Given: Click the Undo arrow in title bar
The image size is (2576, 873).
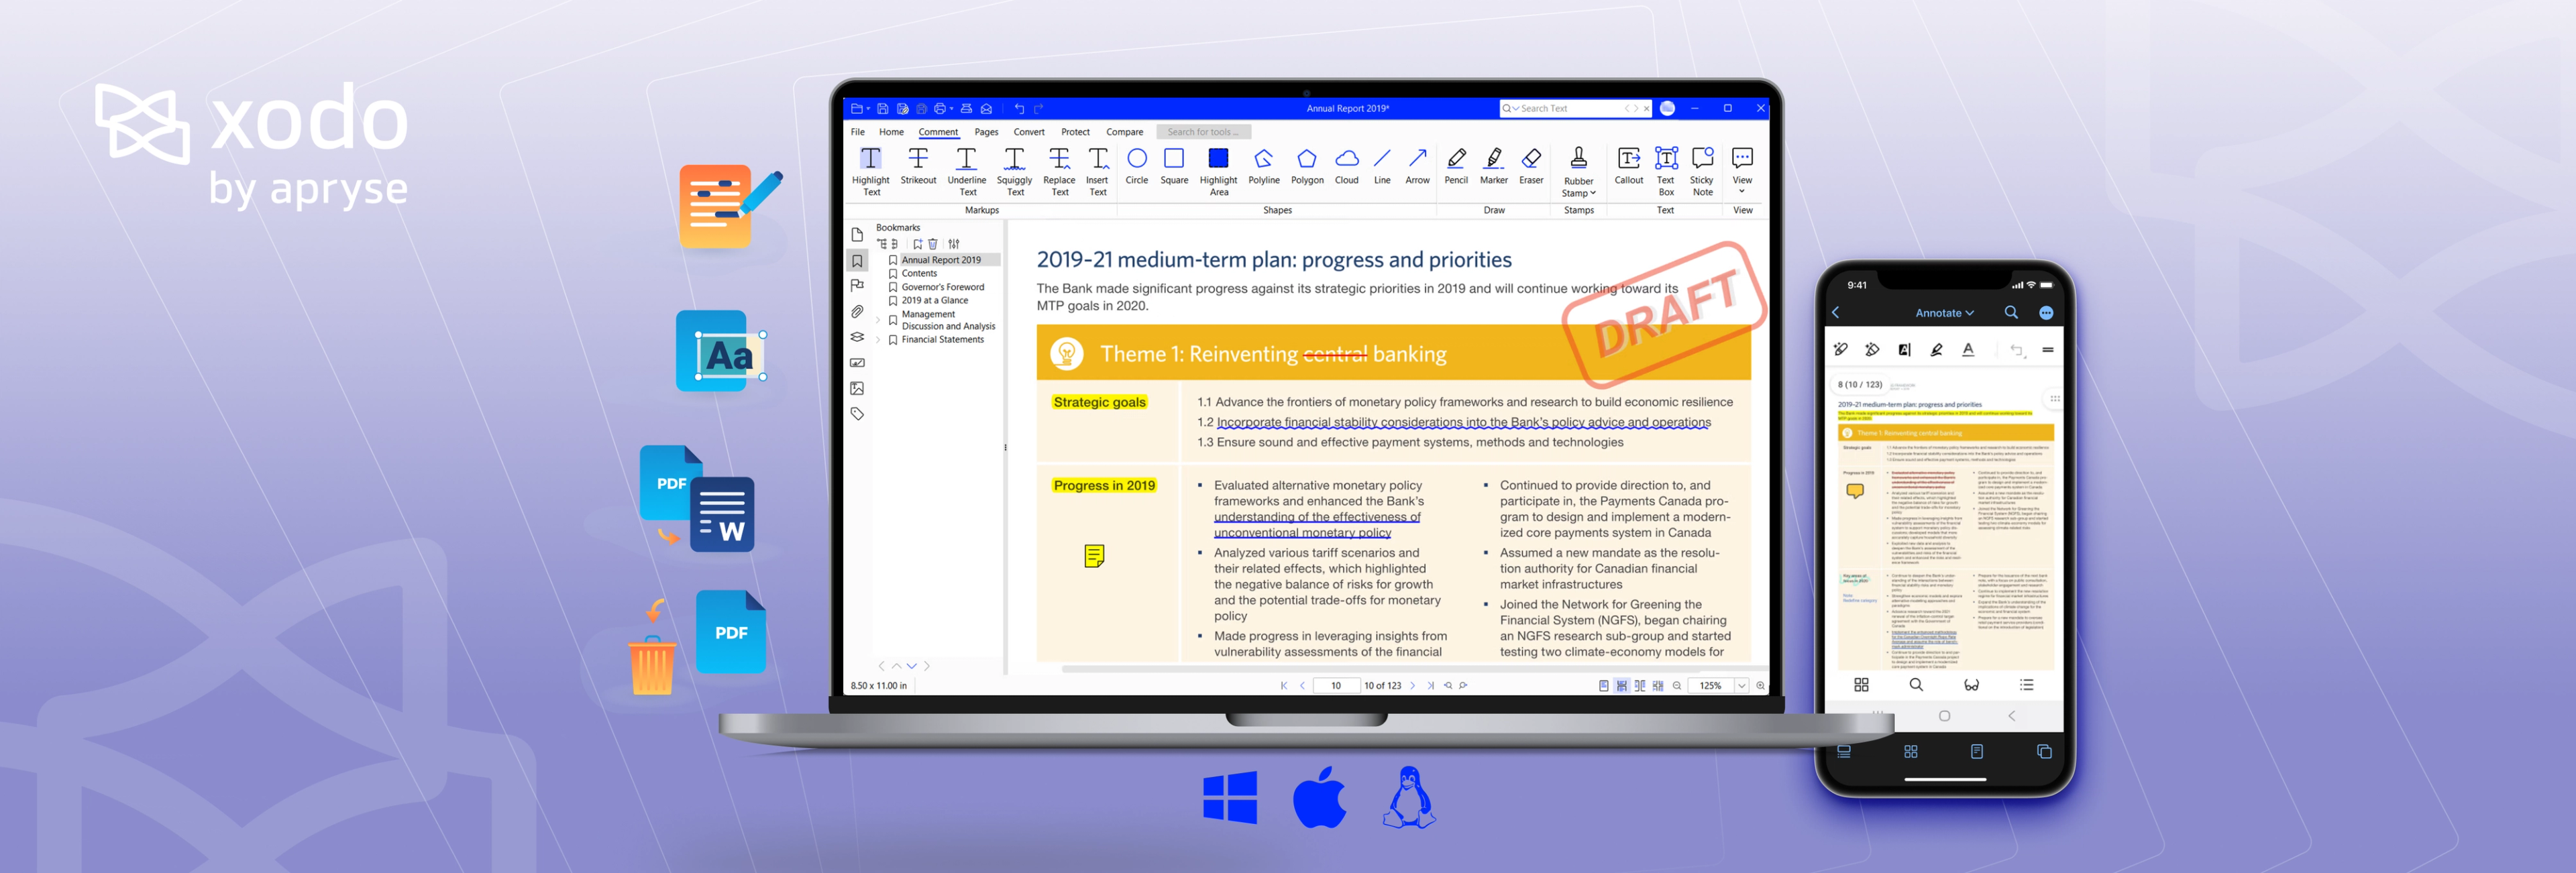Looking at the screenshot, I should pos(1019,108).
